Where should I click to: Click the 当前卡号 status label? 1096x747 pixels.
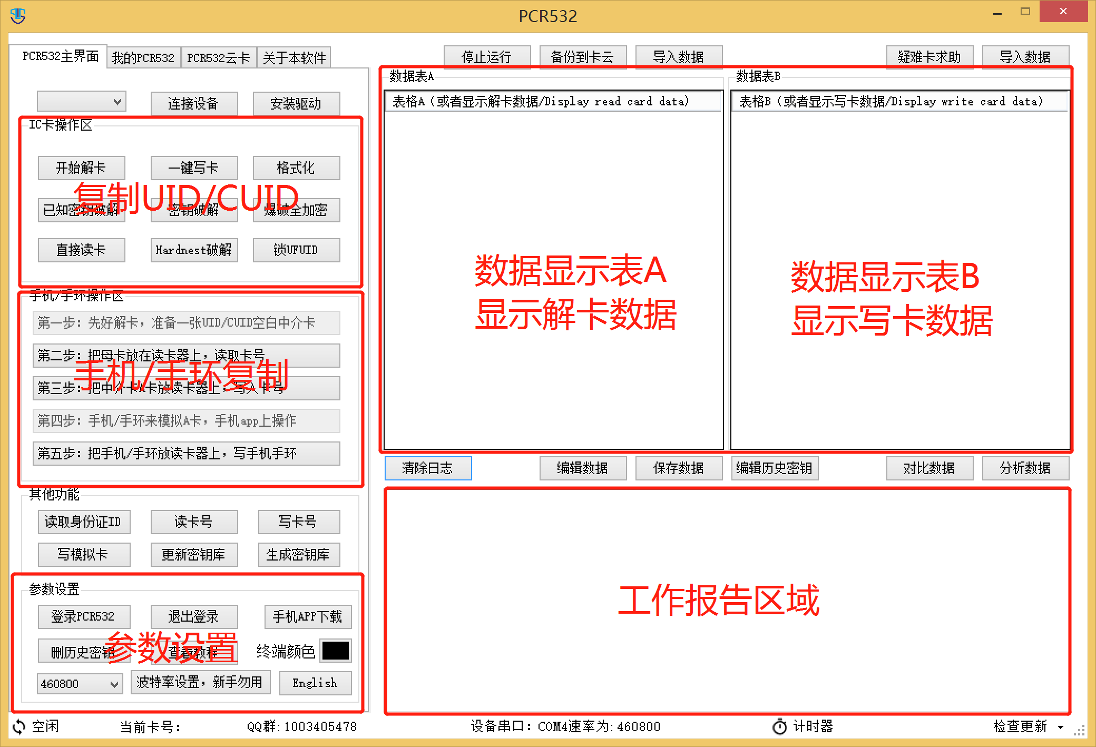click(x=151, y=727)
